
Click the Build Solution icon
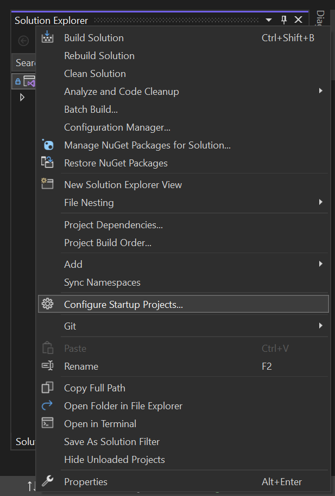(x=48, y=37)
